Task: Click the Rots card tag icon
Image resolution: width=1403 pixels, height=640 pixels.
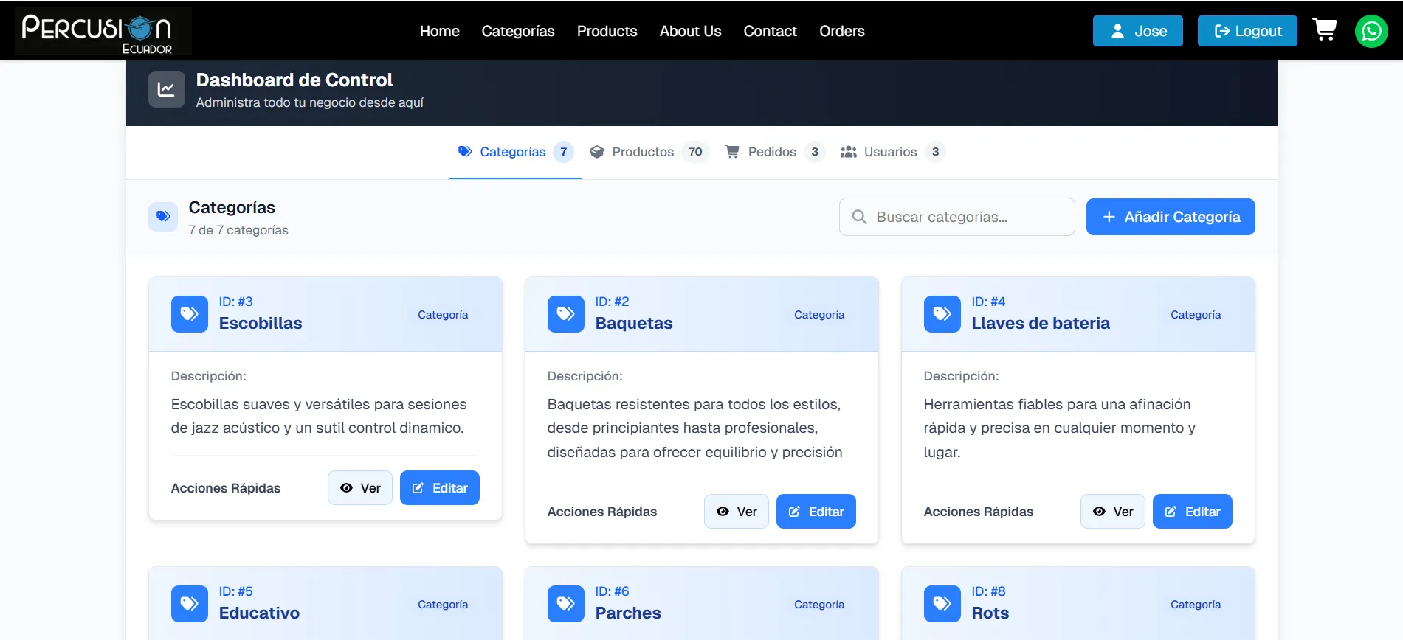Action: pyautogui.click(x=942, y=604)
